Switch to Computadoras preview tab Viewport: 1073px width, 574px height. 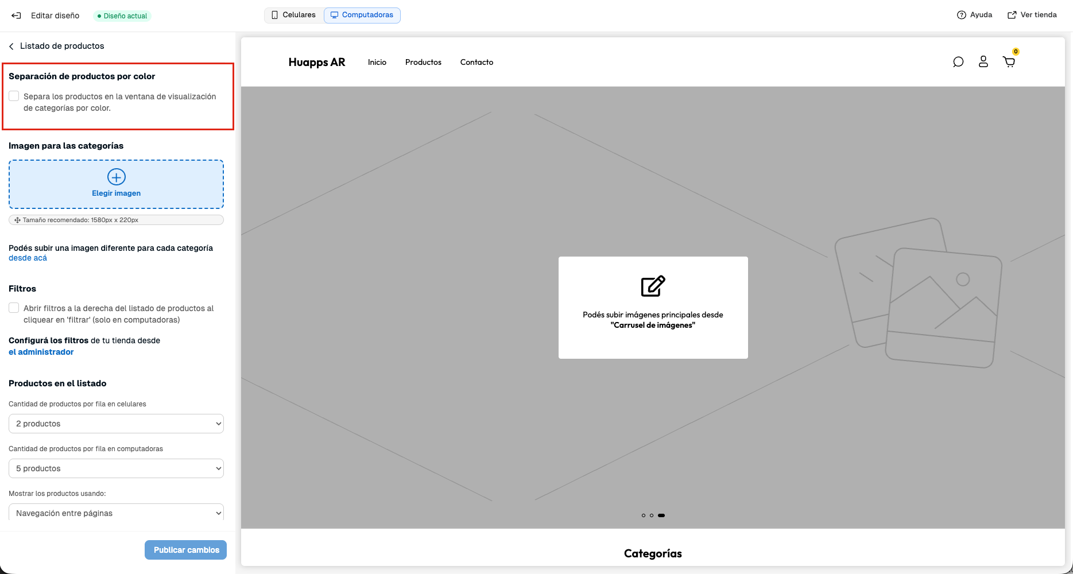pos(362,15)
